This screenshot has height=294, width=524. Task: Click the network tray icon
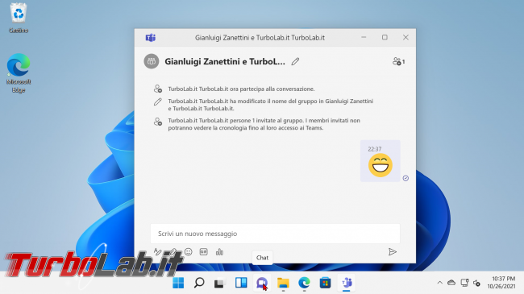pyautogui.click(x=464, y=283)
